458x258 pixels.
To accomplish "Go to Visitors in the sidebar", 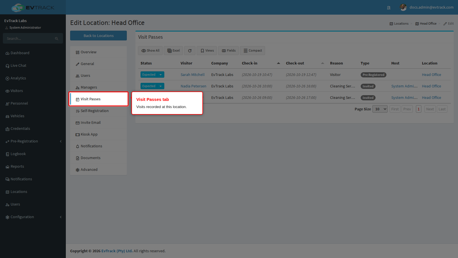I will click(x=33, y=91).
